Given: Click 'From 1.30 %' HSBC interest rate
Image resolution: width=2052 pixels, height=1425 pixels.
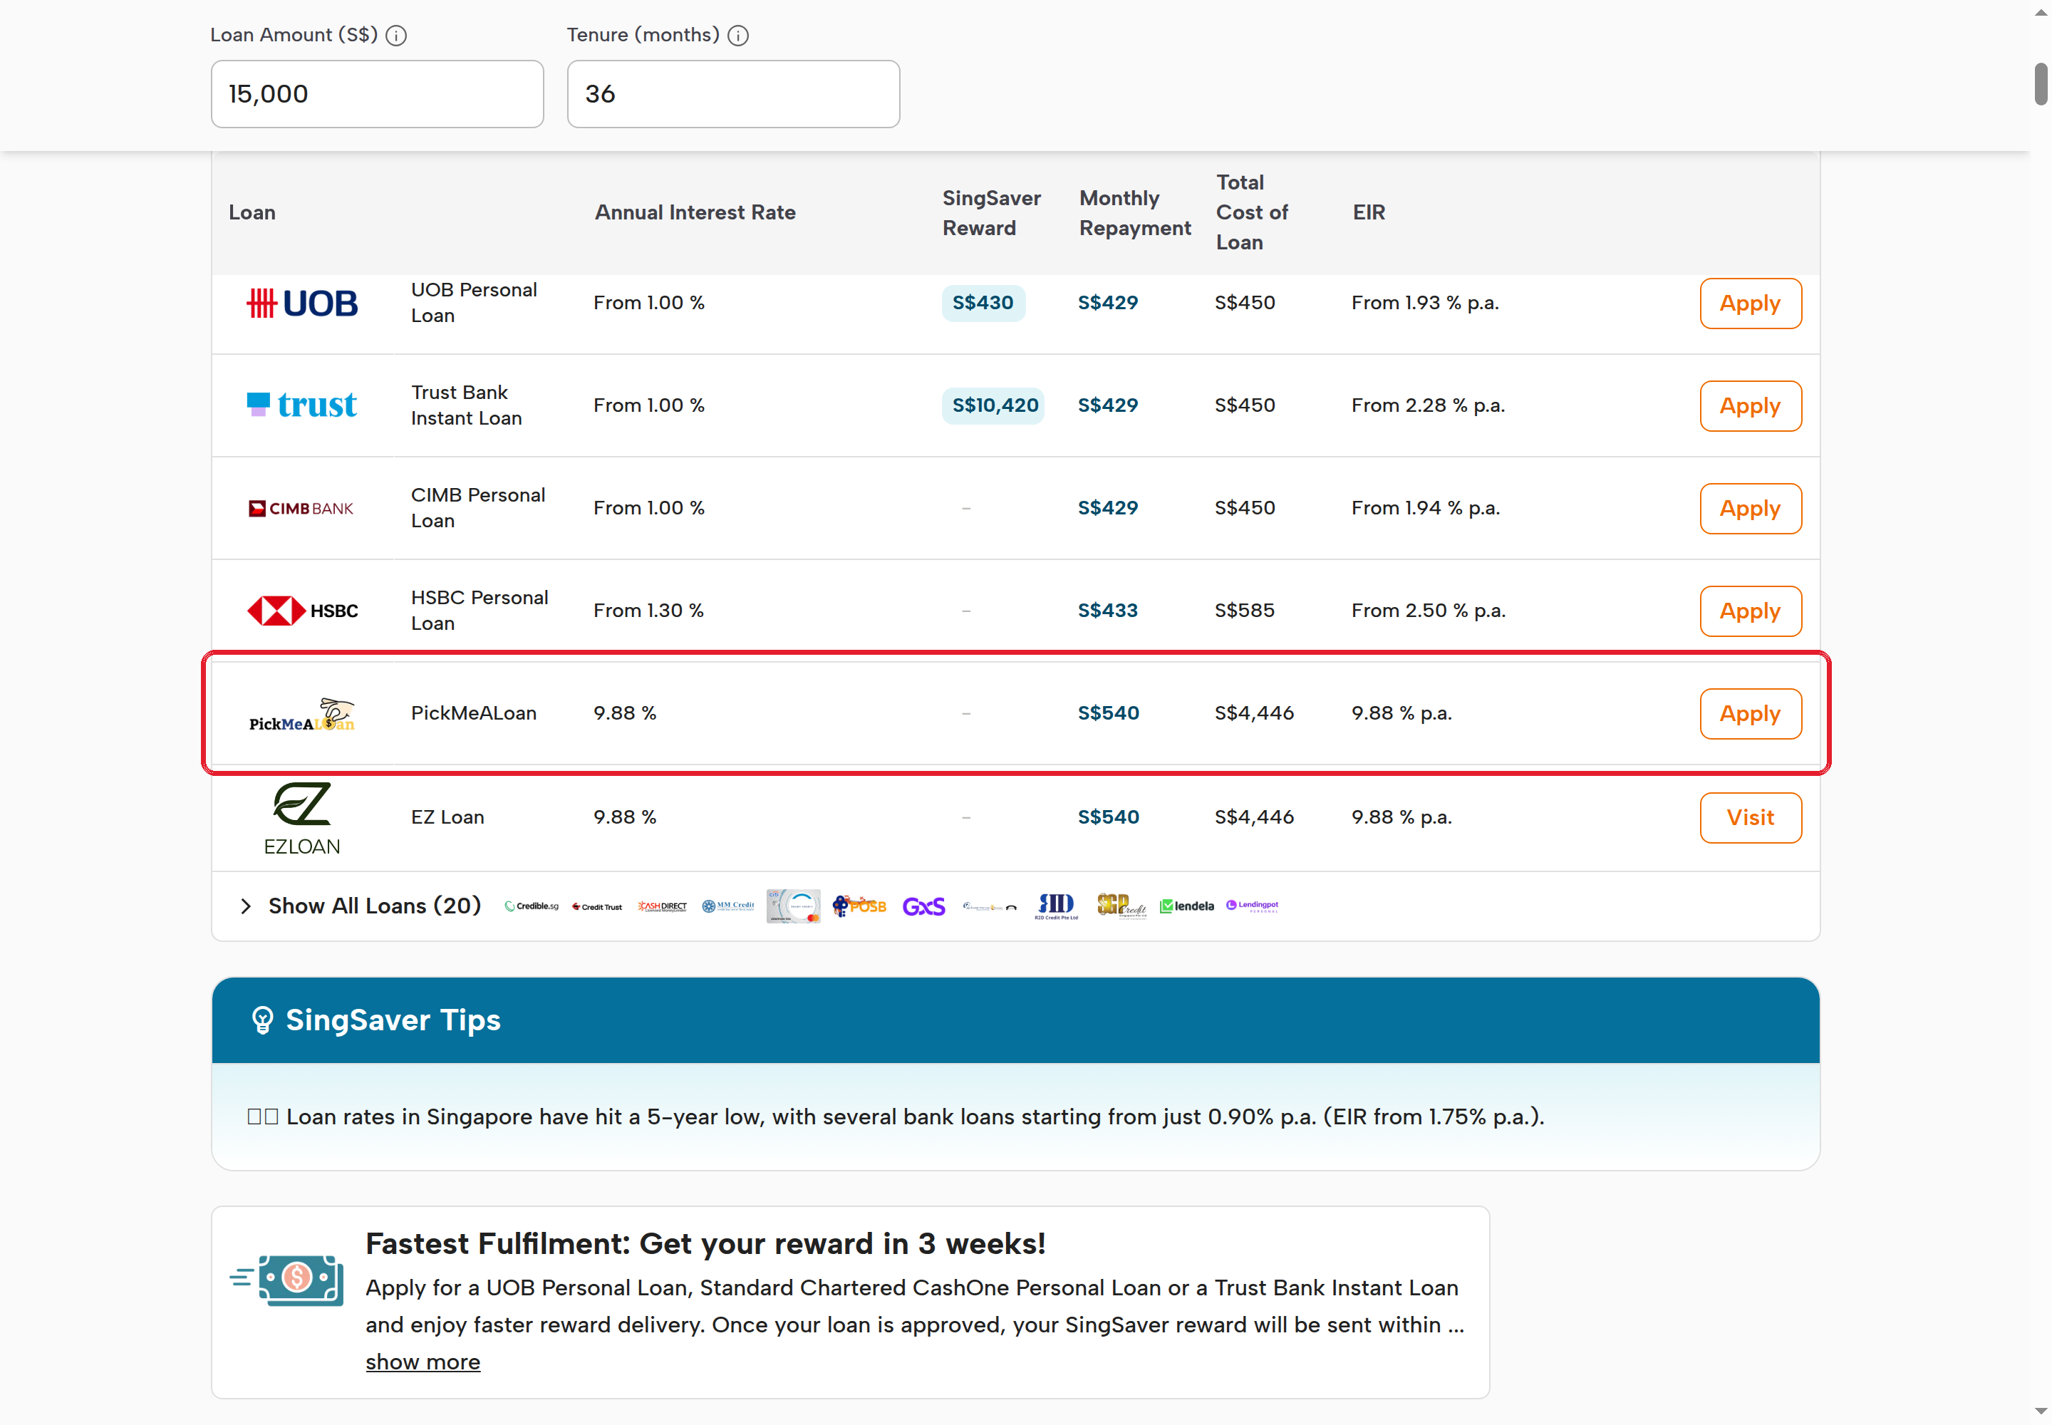Looking at the screenshot, I should pyautogui.click(x=648, y=611).
